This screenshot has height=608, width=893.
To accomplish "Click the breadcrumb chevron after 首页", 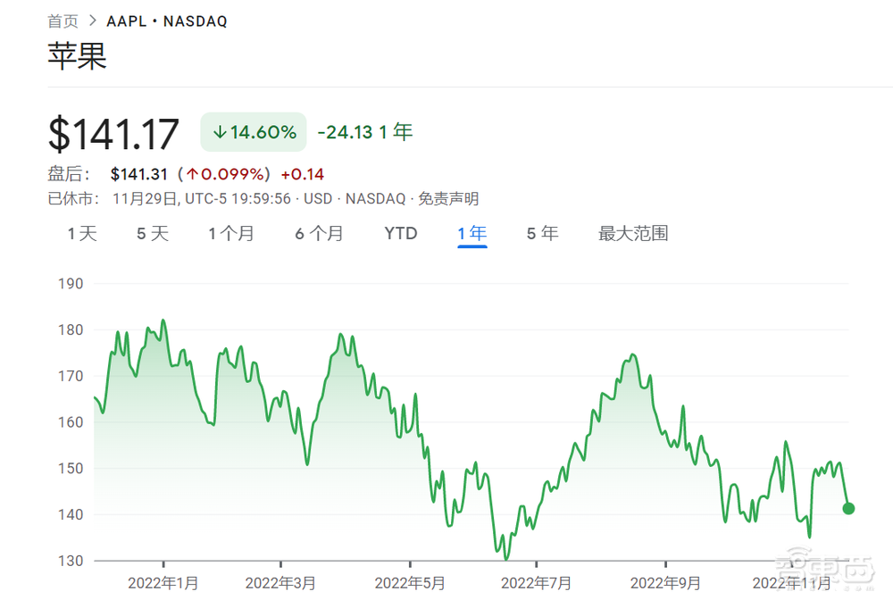I will pyautogui.click(x=92, y=21).
